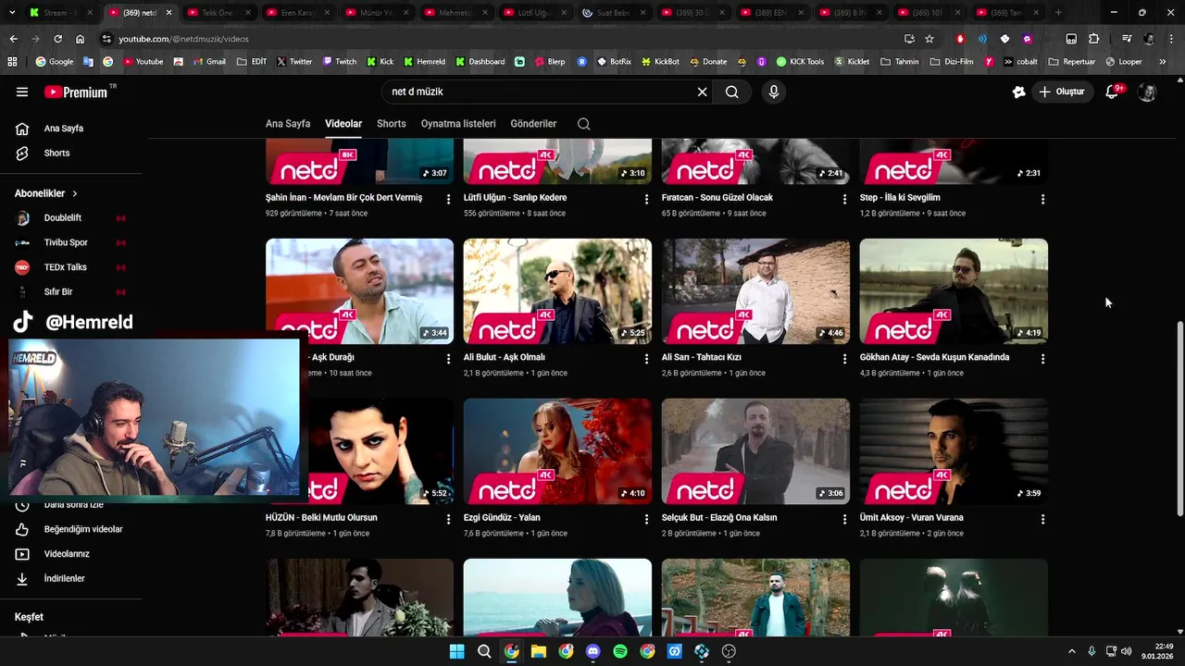Image resolution: width=1185 pixels, height=666 pixels.
Task: Open options for Ezgi Gündüz - Yalan
Action: (x=647, y=519)
